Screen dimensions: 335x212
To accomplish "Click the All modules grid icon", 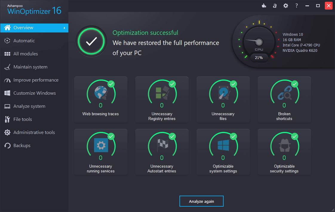I will click(x=7, y=54).
